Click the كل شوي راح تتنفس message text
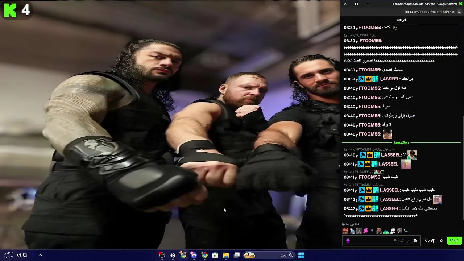The width and height of the screenshot is (464, 261). [x=417, y=199]
